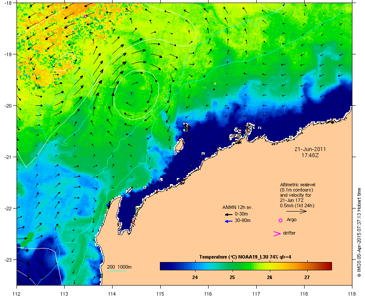
Task: Click the magenta Argo circle in legend
Action: 281,220
